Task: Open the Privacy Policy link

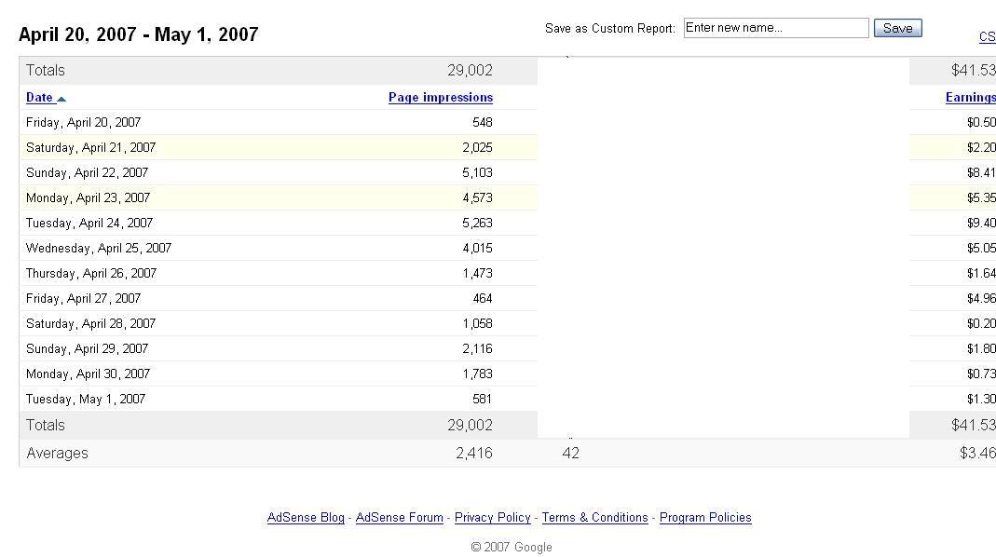Action: 492,517
